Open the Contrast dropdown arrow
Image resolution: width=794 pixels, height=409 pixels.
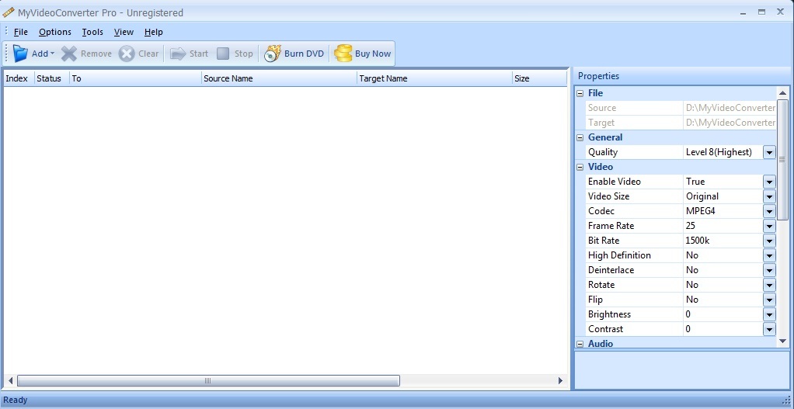[x=769, y=329]
